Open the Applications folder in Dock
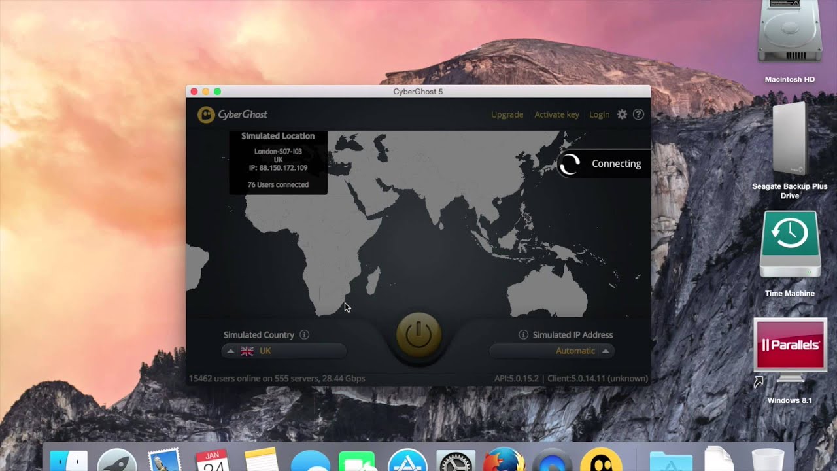837x471 pixels. pos(671,461)
